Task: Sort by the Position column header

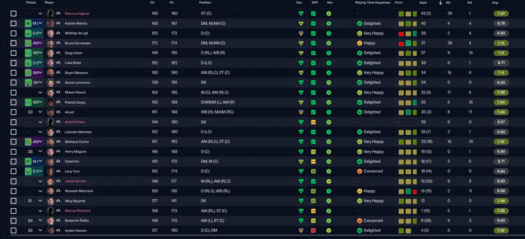Action: point(205,2)
